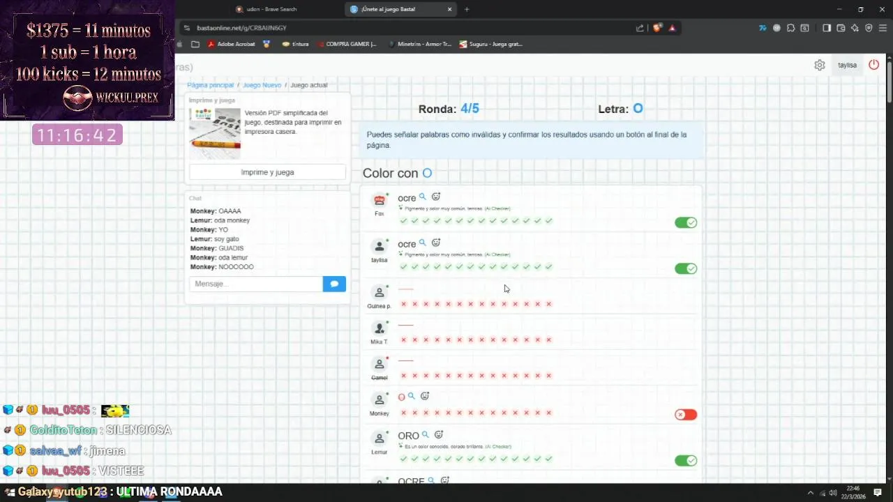893x502 pixels.
Task: Click Monkey player avatar
Action: point(380,400)
